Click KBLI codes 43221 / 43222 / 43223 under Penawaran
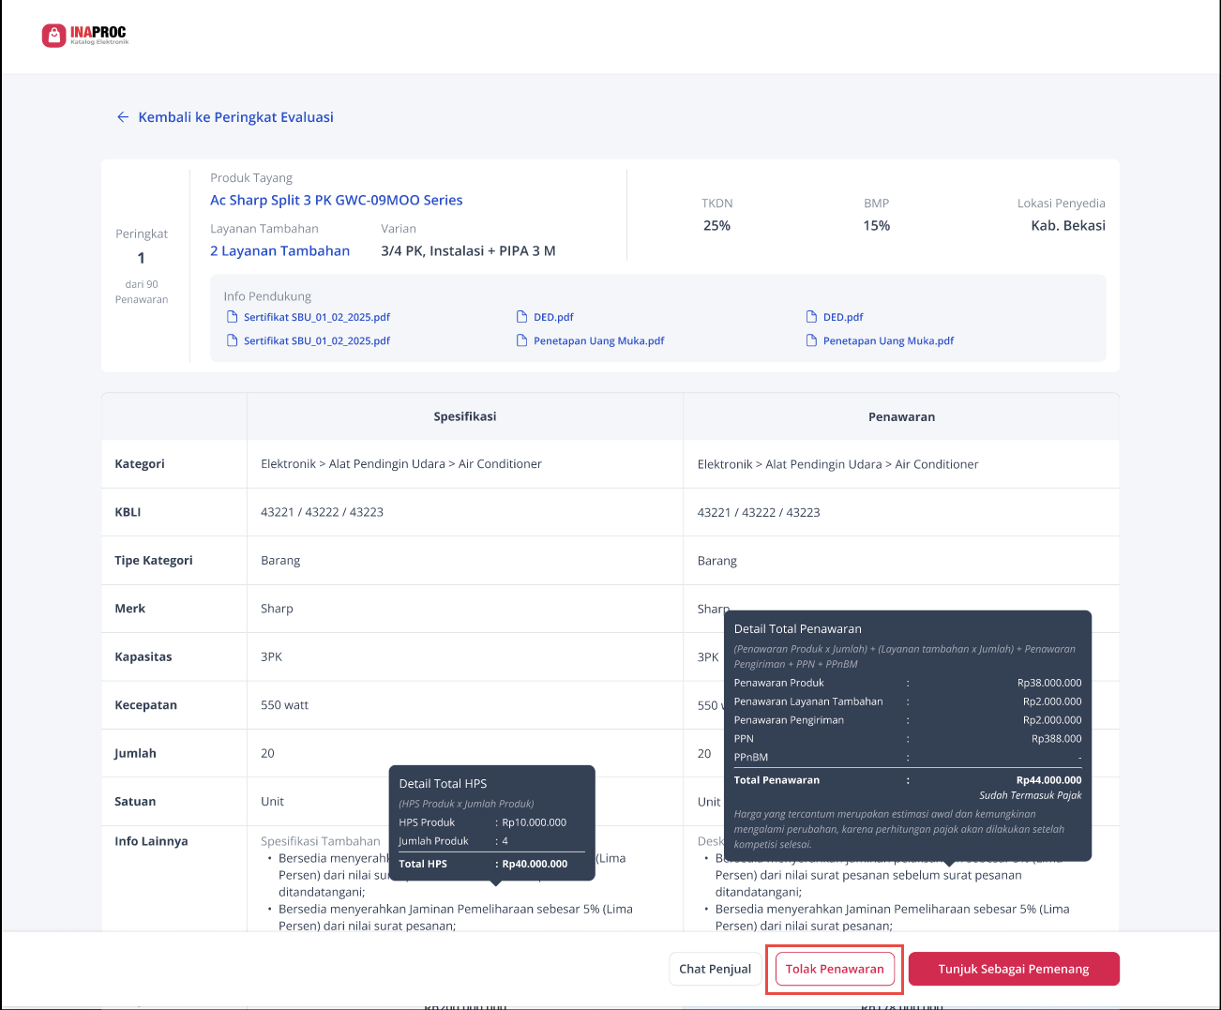This screenshot has height=1010, width=1221. (x=759, y=512)
